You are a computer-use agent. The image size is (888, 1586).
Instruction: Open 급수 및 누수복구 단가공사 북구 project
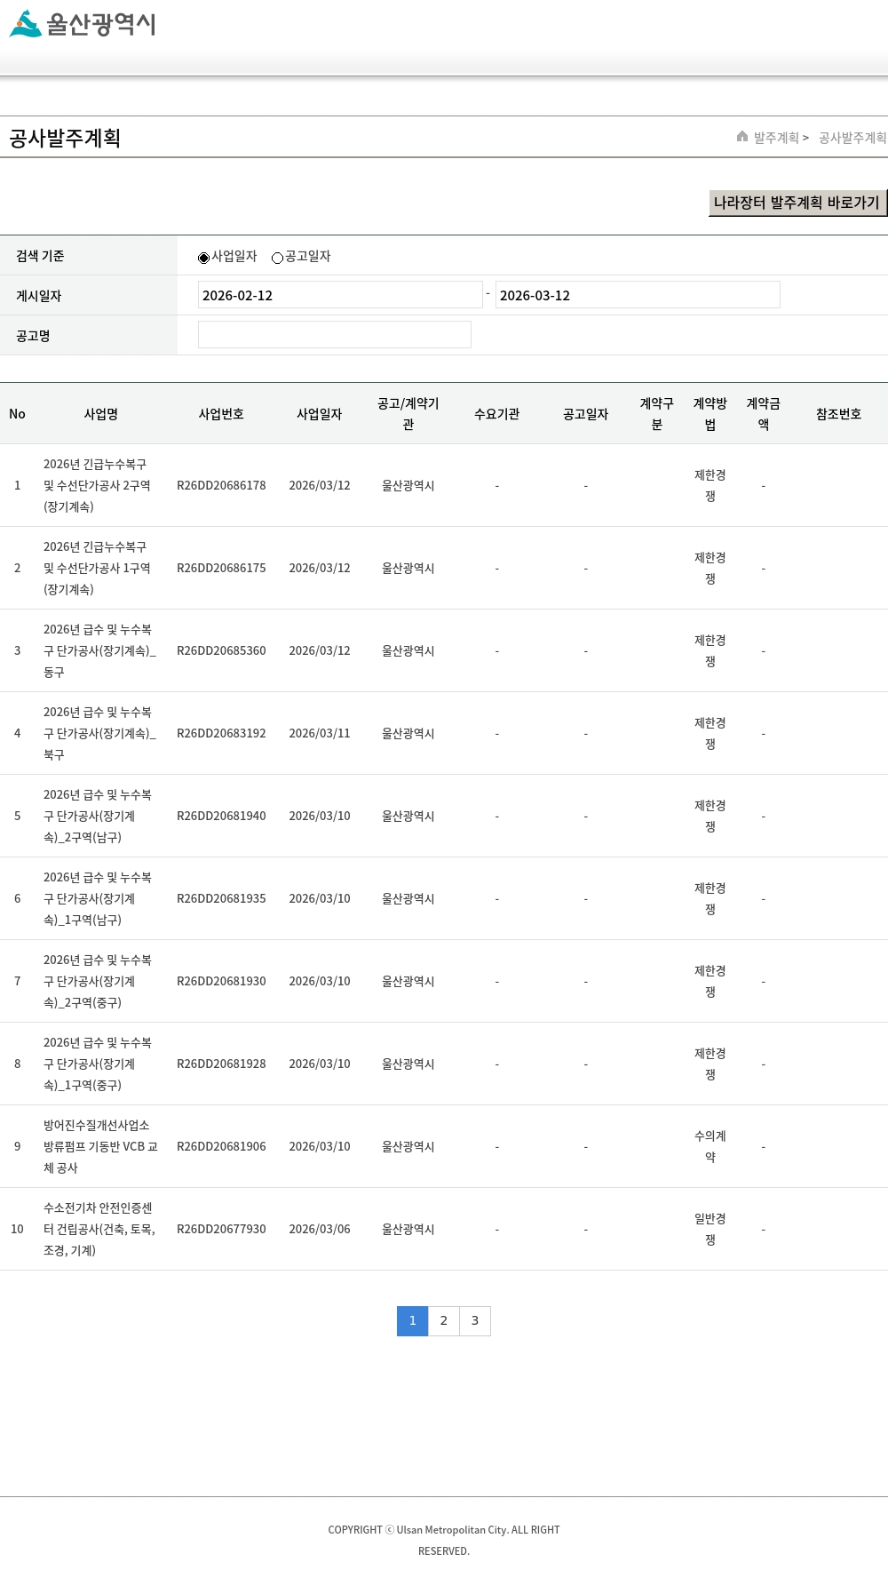click(98, 733)
